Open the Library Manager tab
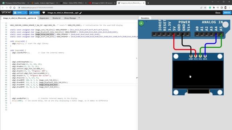 click(x=70, y=18)
